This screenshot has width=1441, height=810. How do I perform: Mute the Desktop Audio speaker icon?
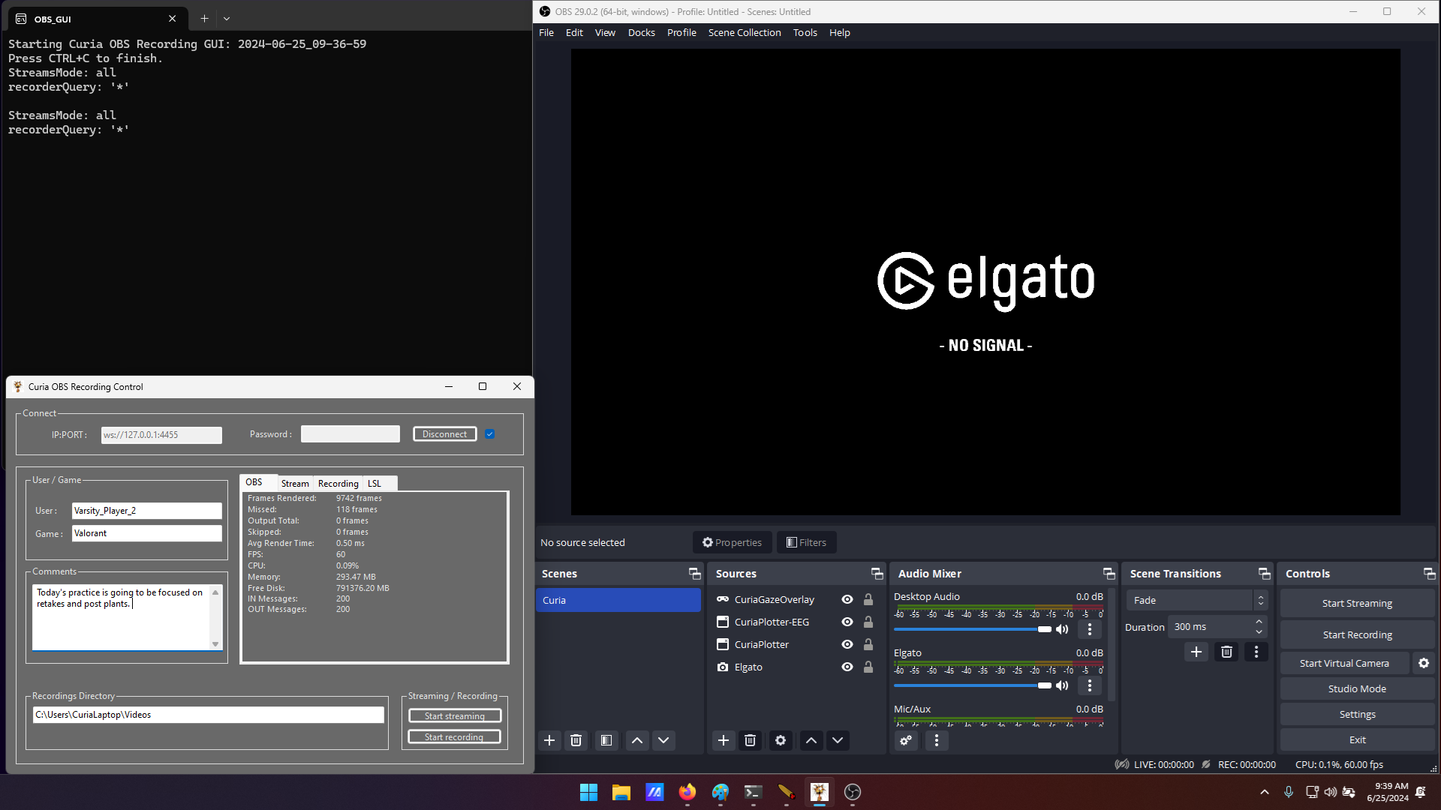point(1062,629)
